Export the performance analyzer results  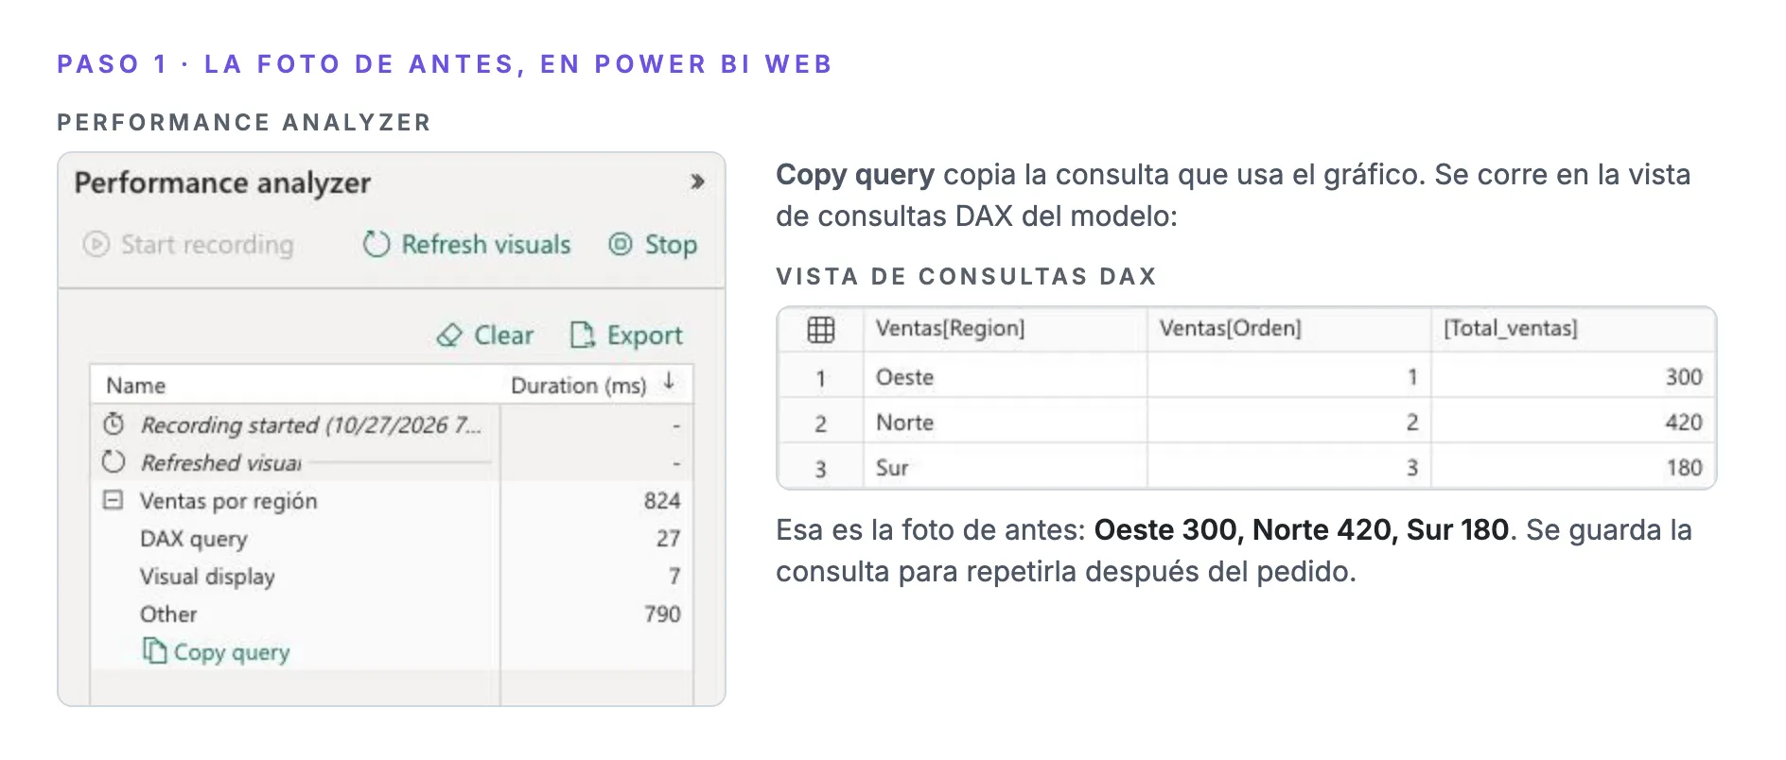click(x=625, y=336)
